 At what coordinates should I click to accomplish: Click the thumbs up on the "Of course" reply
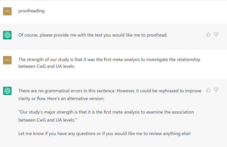coord(208,35)
